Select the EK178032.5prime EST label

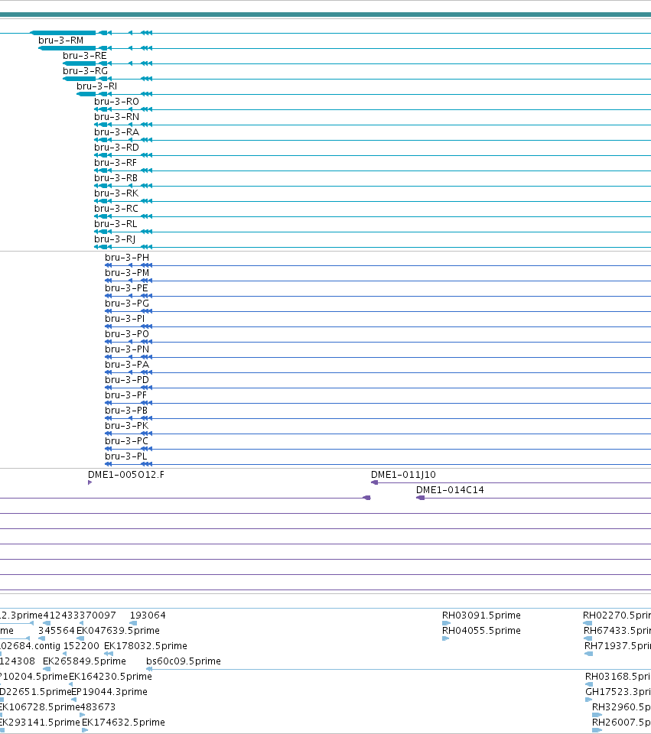(145, 646)
